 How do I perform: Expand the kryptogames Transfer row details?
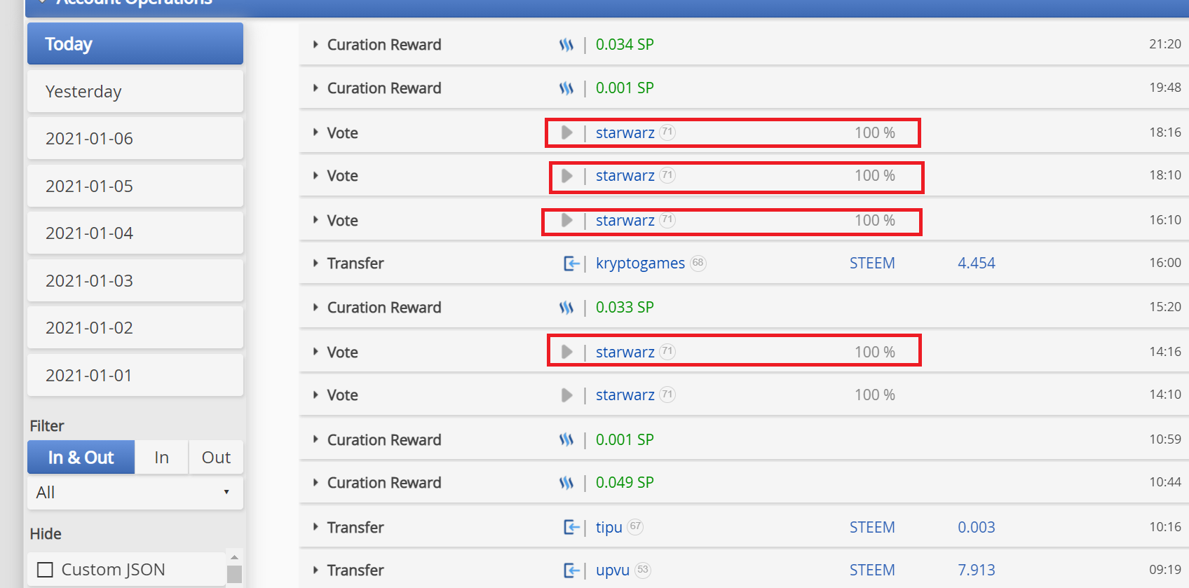315,264
